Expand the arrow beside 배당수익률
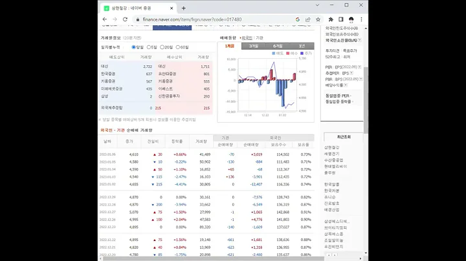The image size is (466, 261). [346, 85]
